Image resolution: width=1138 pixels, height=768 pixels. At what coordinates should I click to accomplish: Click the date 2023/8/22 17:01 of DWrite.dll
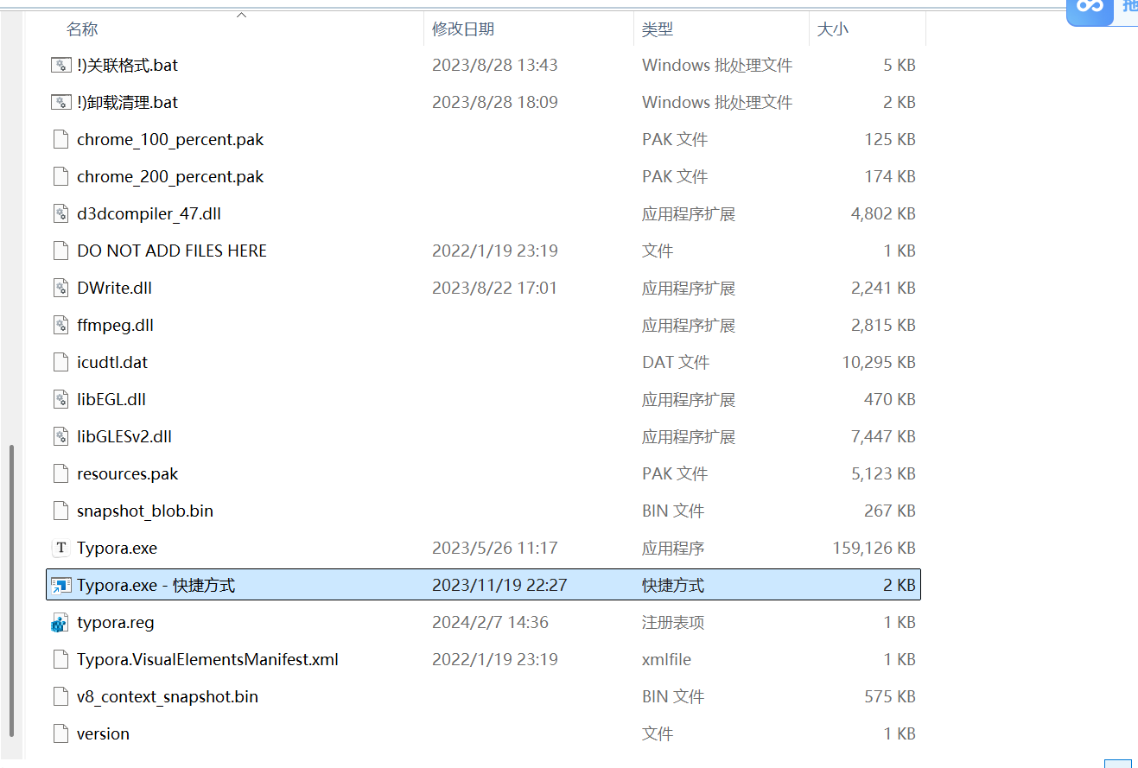495,288
